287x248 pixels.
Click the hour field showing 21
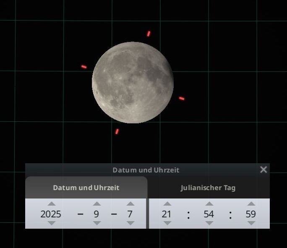pos(167,214)
